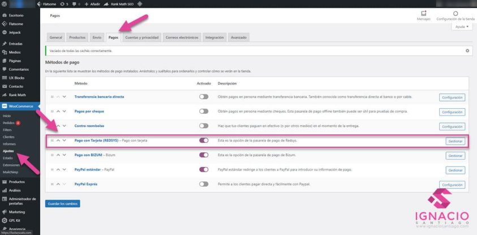
Task: Open the Flatsome item in admin bar
Action: click(46, 5)
